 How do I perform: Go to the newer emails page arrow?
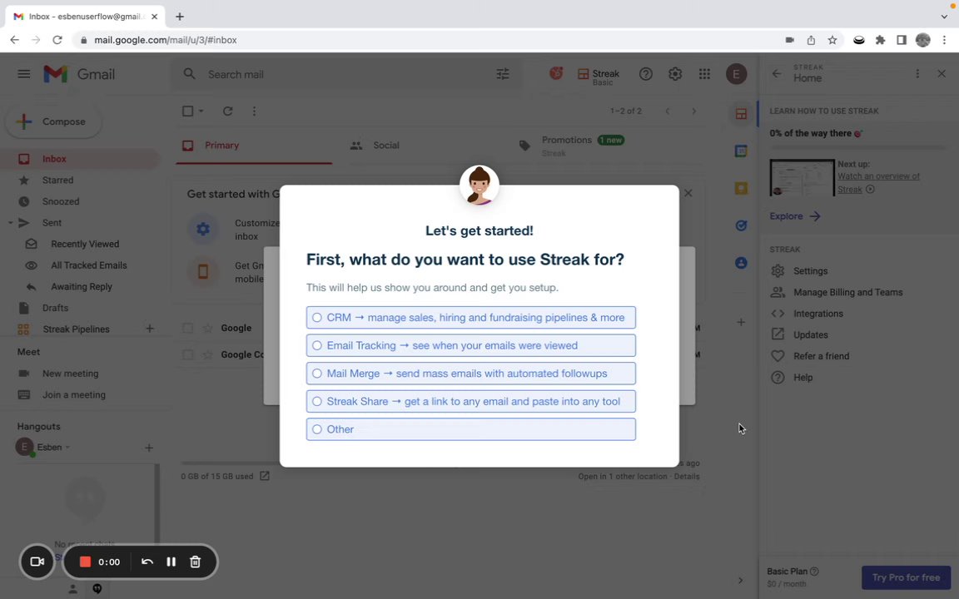click(668, 111)
